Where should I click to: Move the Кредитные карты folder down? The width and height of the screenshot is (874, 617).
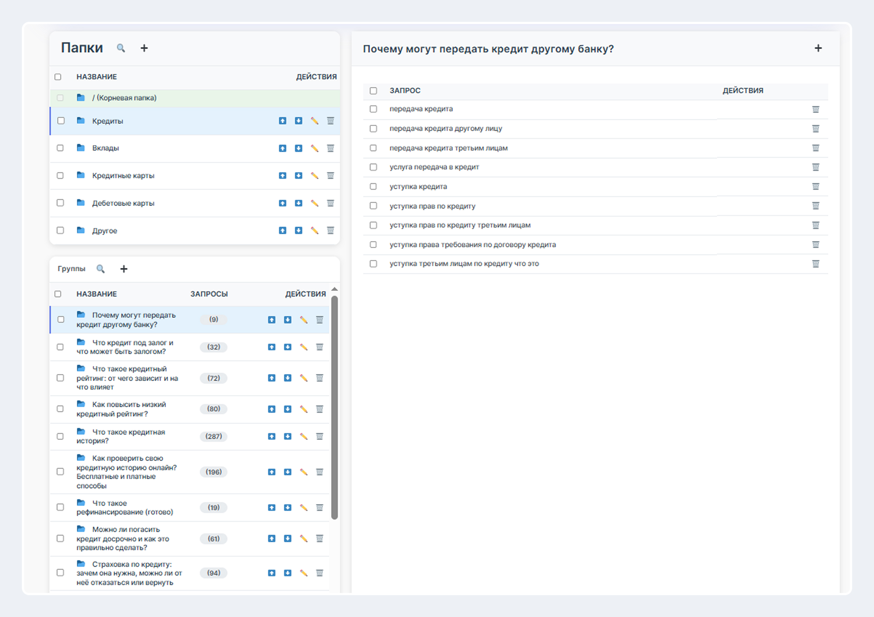coord(299,176)
